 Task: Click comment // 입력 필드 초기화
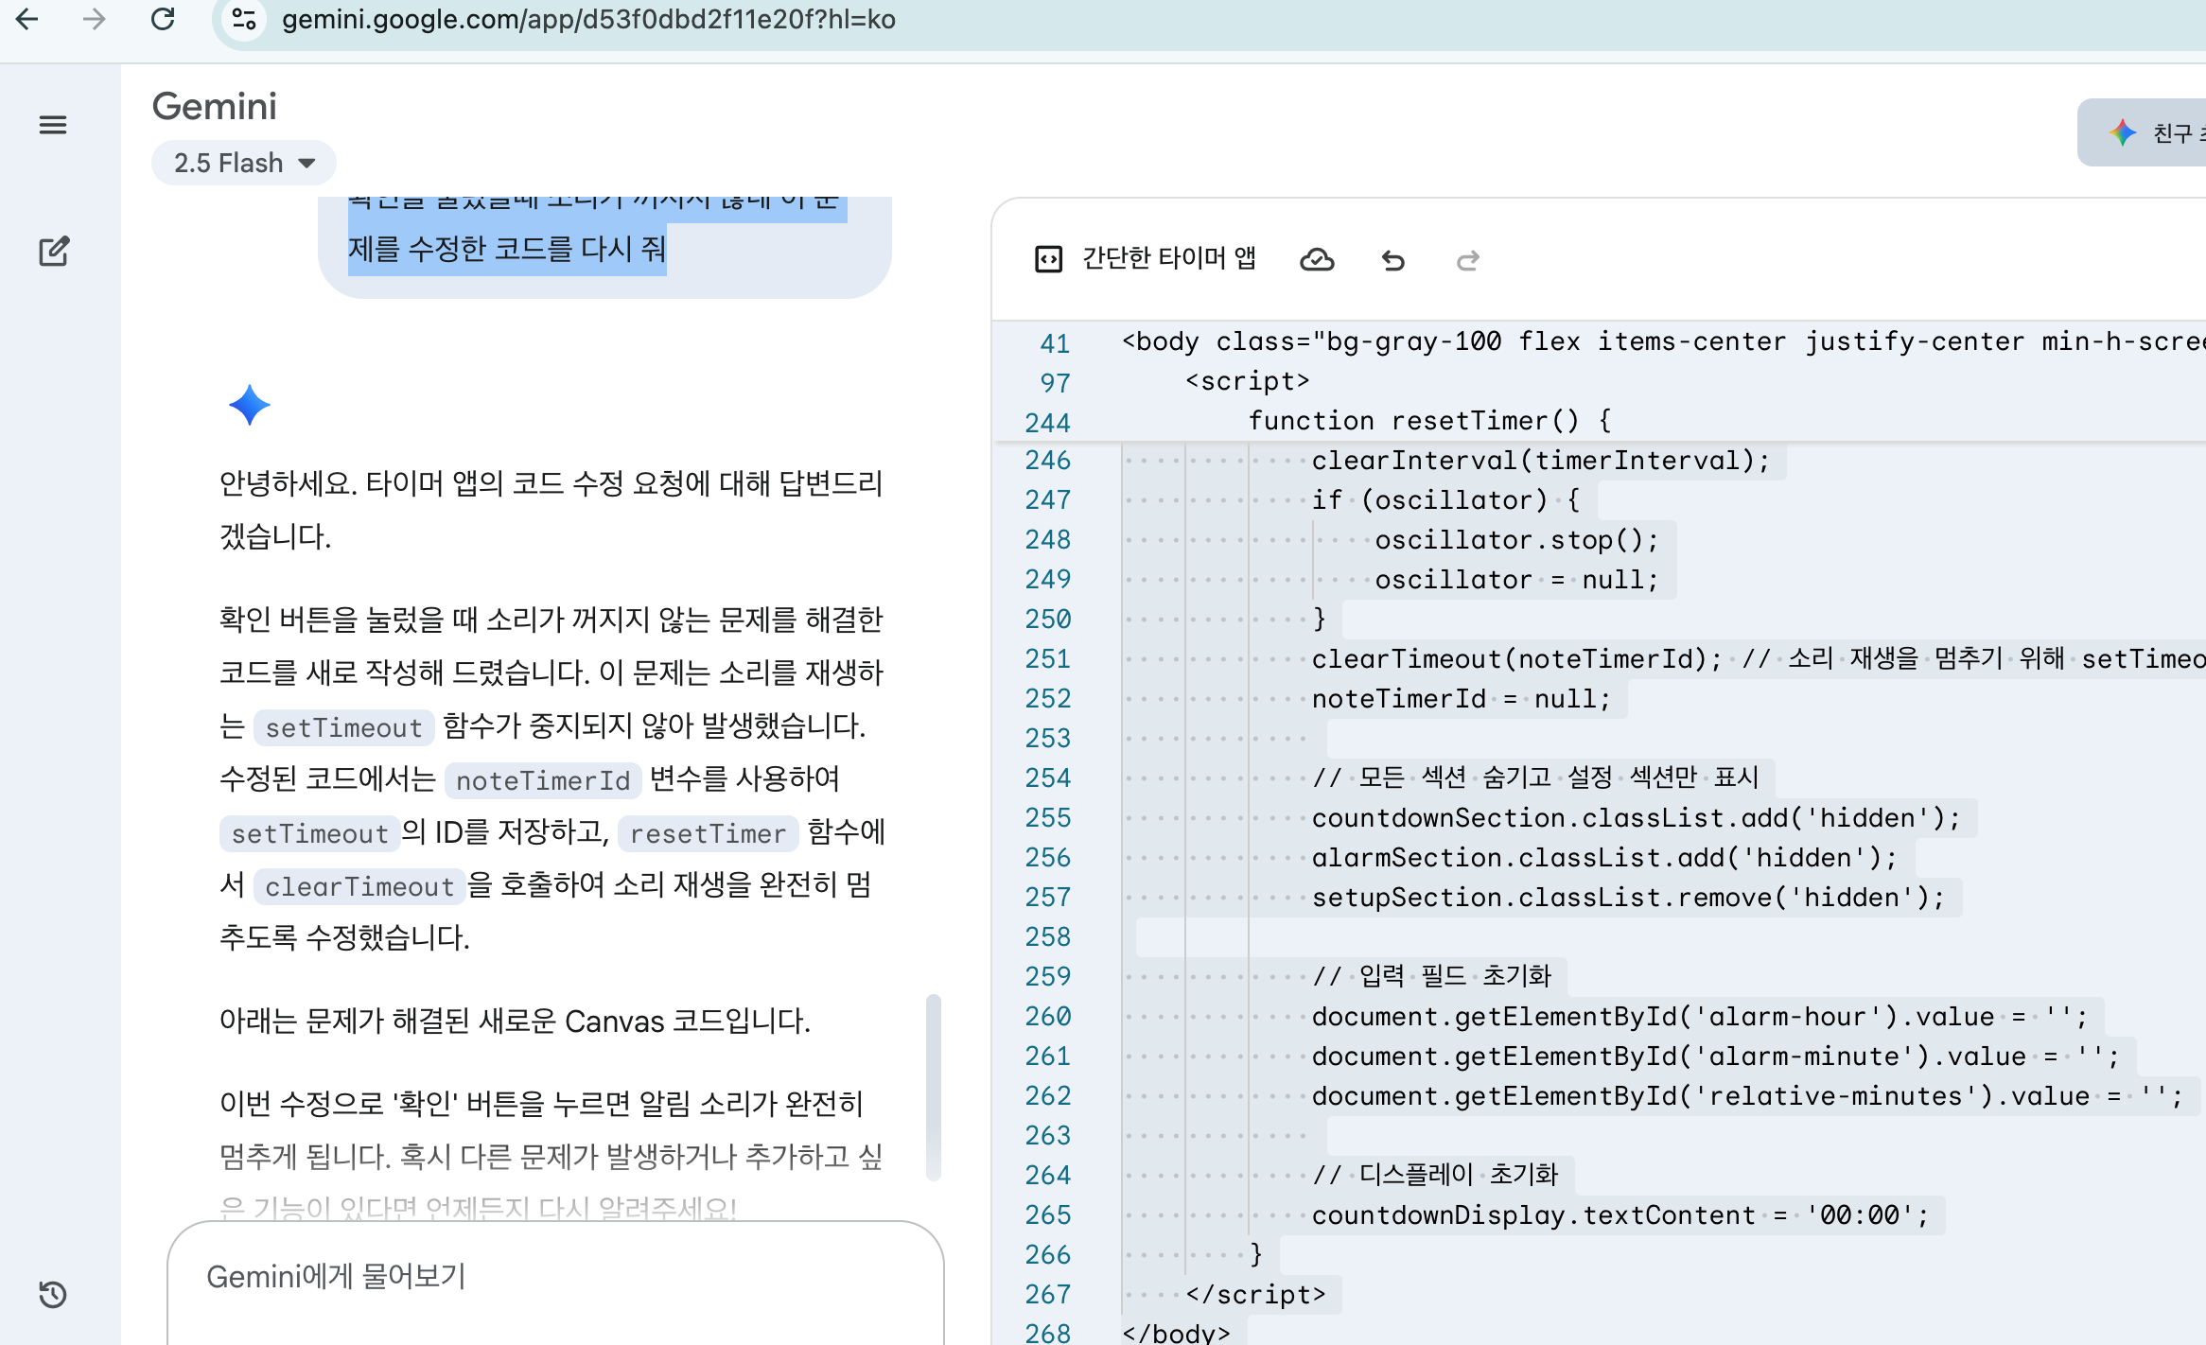tap(1431, 977)
